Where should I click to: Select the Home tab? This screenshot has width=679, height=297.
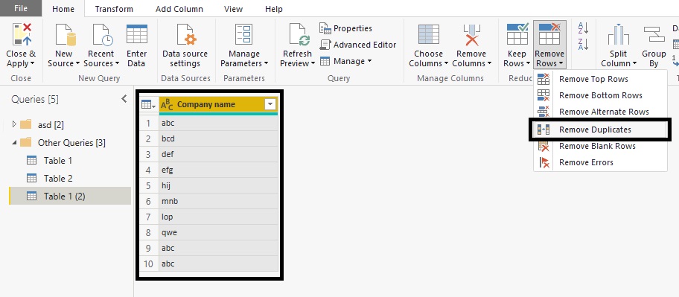(x=63, y=9)
